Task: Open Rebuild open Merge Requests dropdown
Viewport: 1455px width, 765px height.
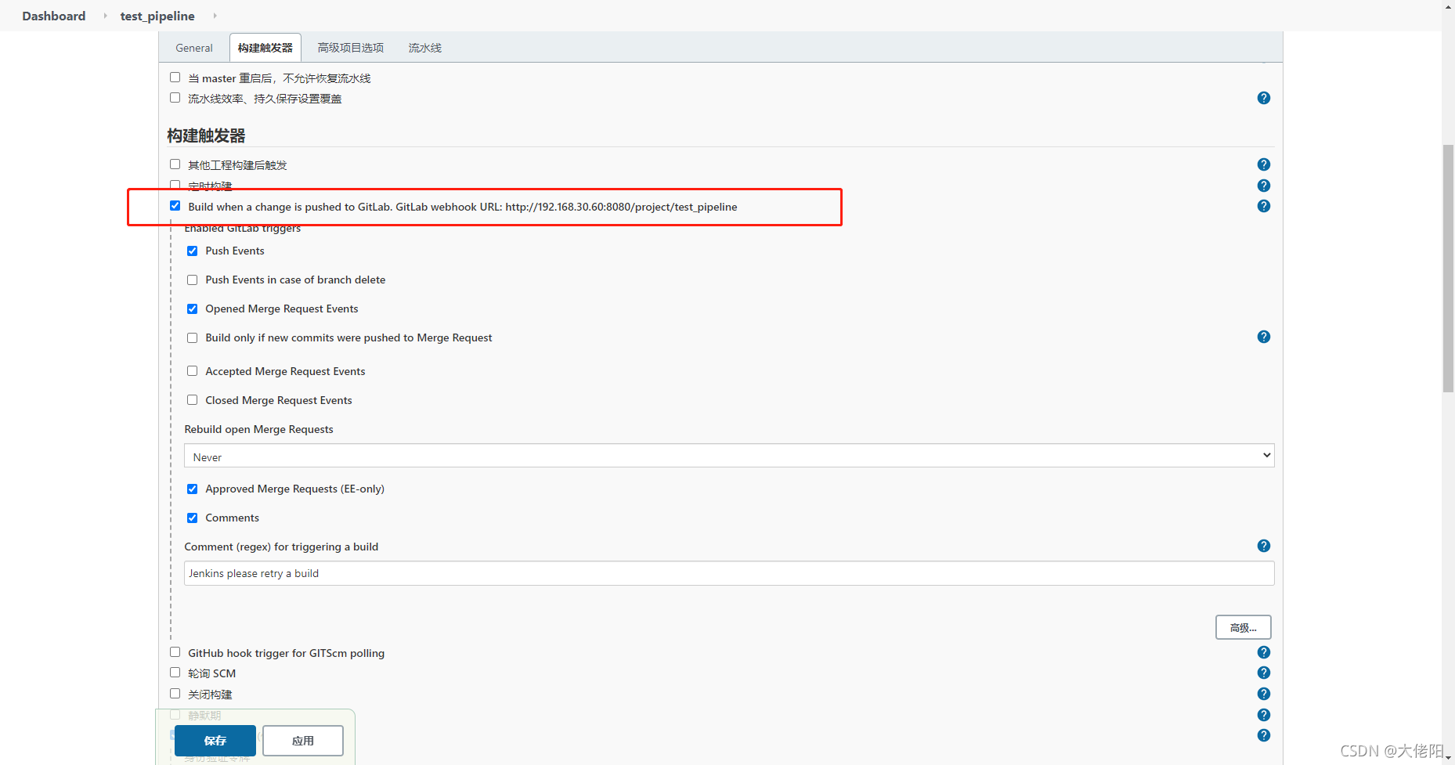Action: [729, 456]
